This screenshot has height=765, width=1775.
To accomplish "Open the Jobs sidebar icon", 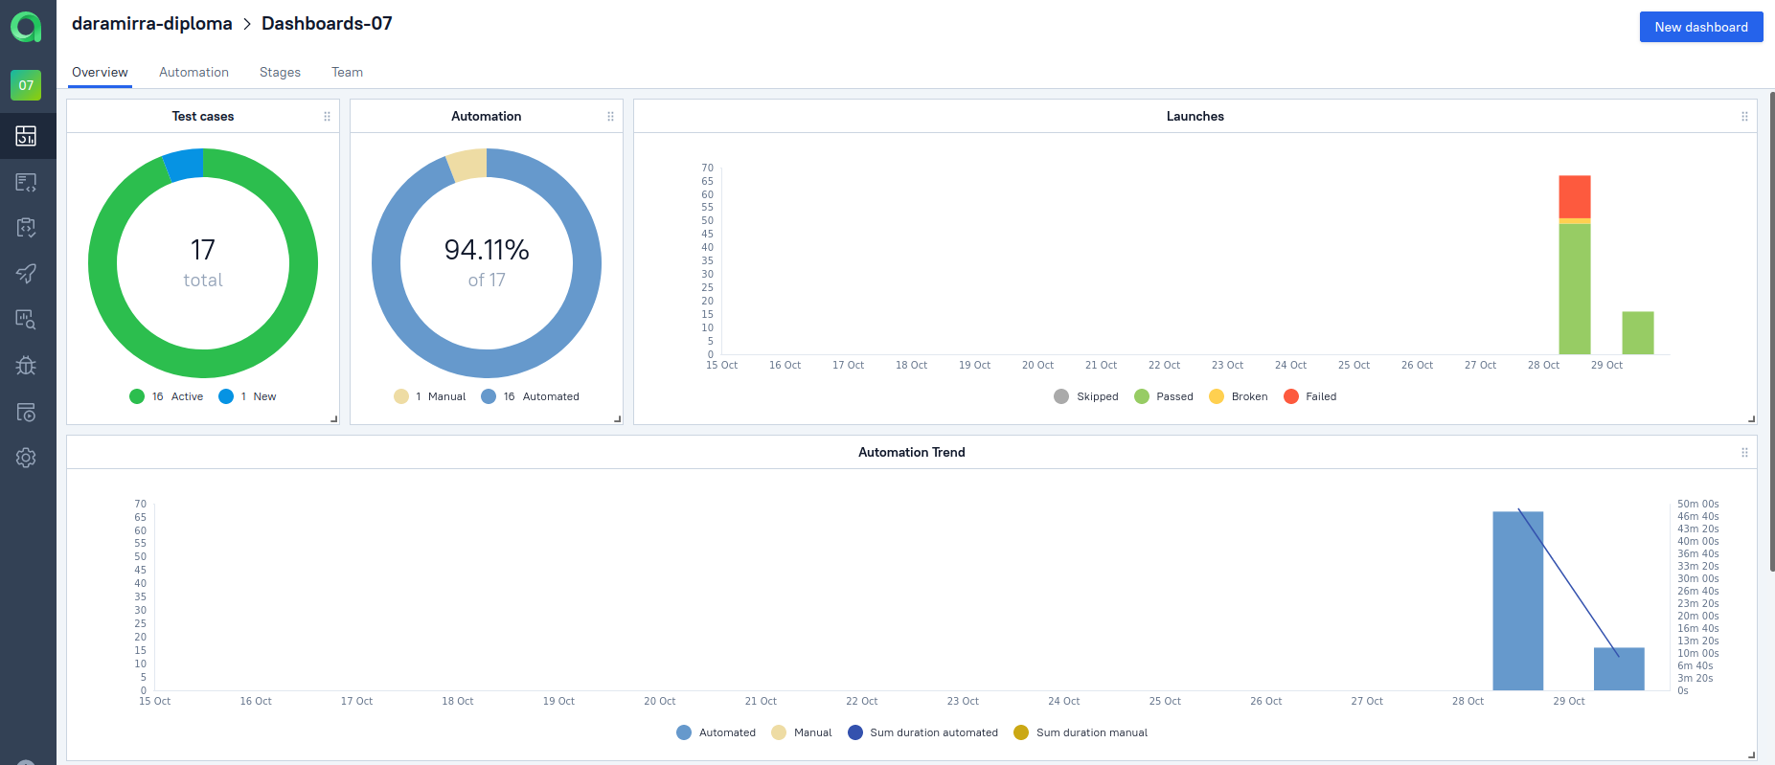I will point(26,412).
